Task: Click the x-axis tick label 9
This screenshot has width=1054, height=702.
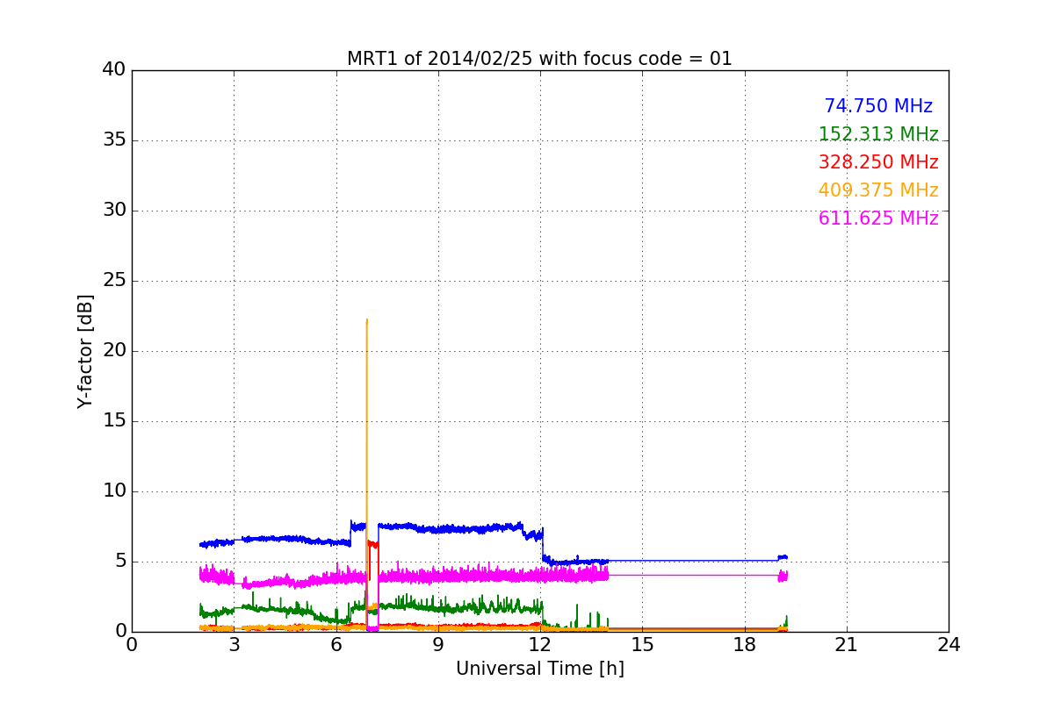Action: tap(438, 645)
